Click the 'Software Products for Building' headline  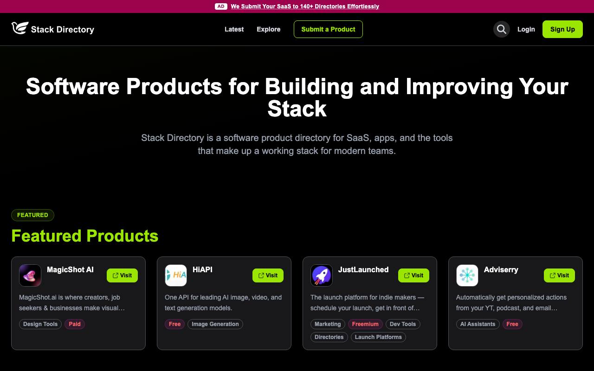point(297,97)
